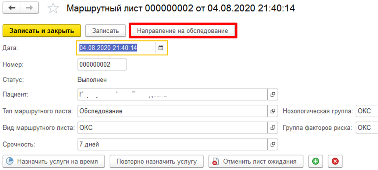Click the green plus add button
This screenshot has height=170, width=378.
pos(315,161)
